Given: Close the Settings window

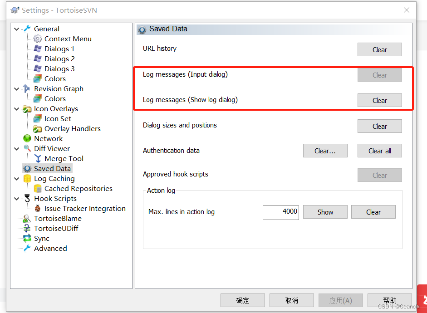Looking at the screenshot, I should [x=406, y=10].
